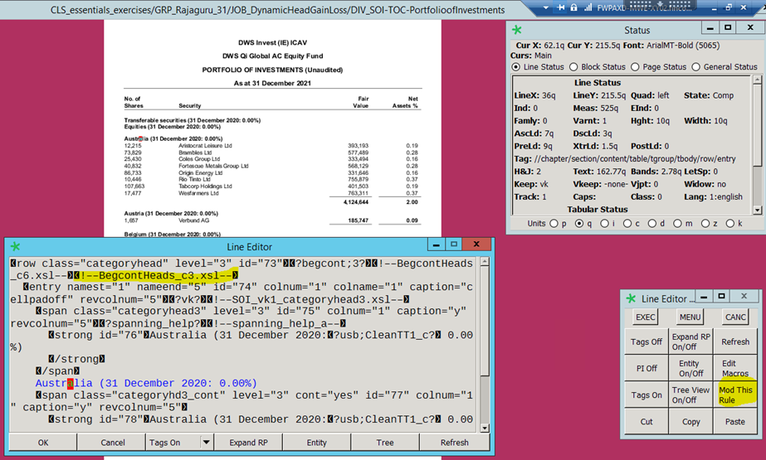
Task: Click total value 4,124,644 in document
Action: (356, 202)
